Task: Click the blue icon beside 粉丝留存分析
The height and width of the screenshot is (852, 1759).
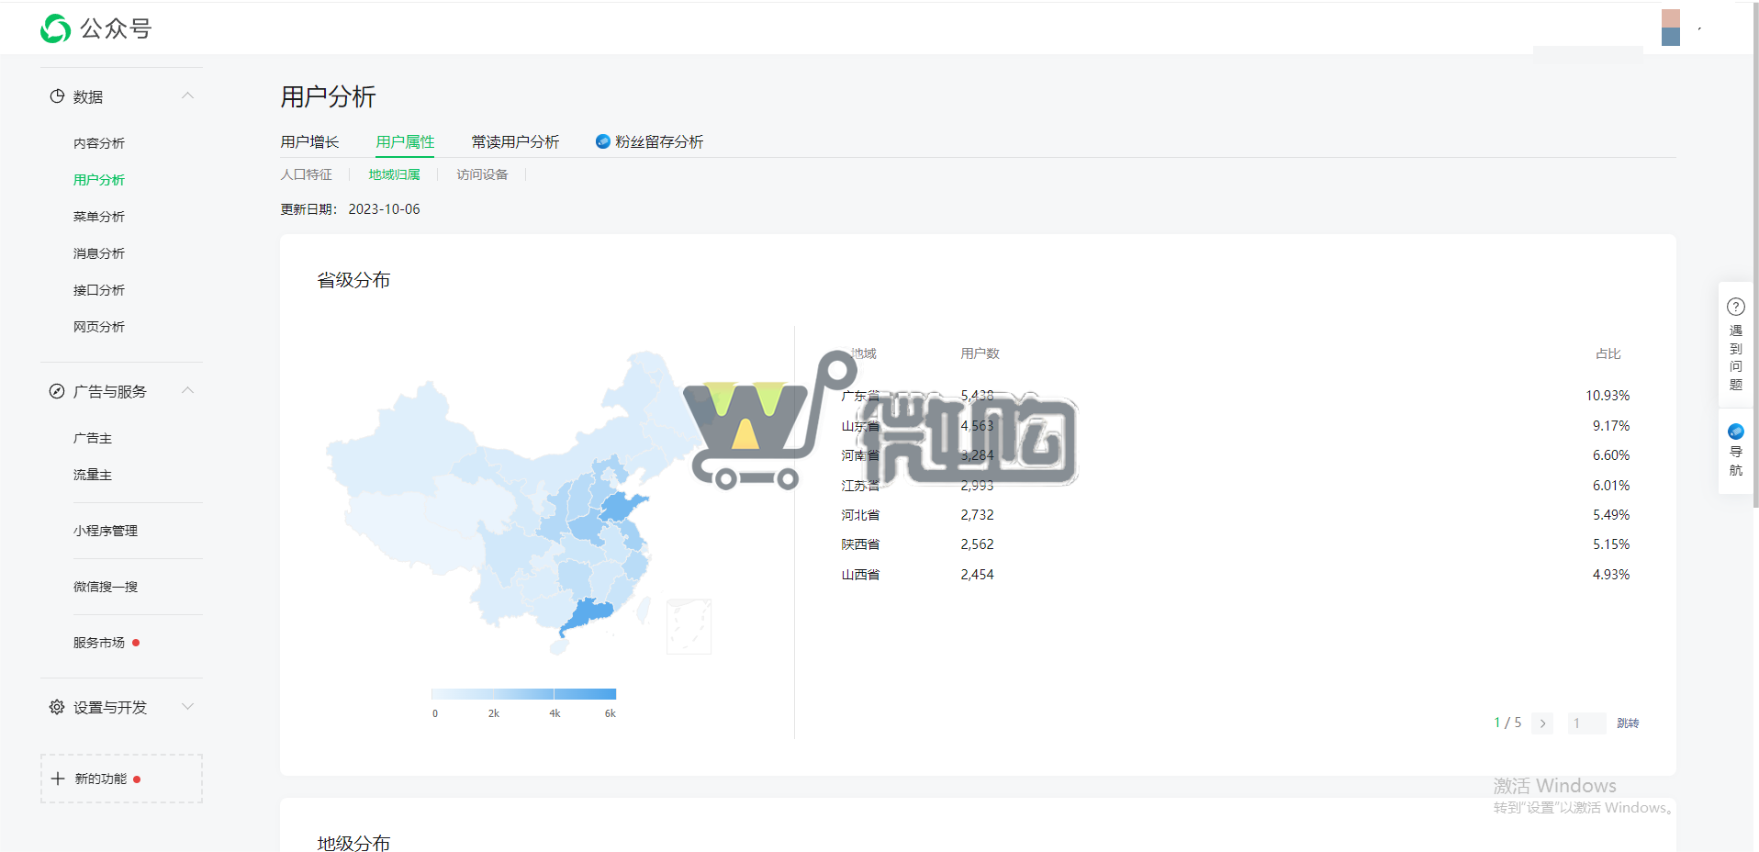Action: [x=603, y=141]
